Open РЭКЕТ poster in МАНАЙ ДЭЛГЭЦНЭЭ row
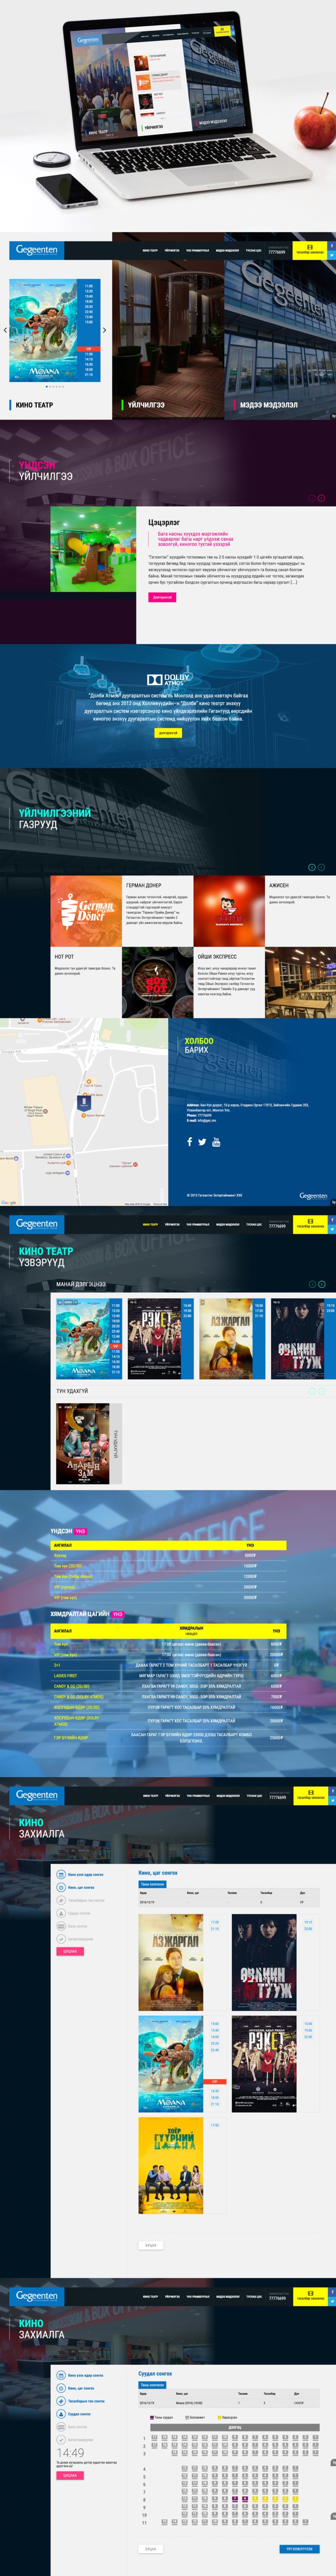This screenshot has height=2576, width=336. point(154,1339)
